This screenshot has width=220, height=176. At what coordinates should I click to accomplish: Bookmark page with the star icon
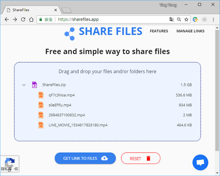coord(186,19)
